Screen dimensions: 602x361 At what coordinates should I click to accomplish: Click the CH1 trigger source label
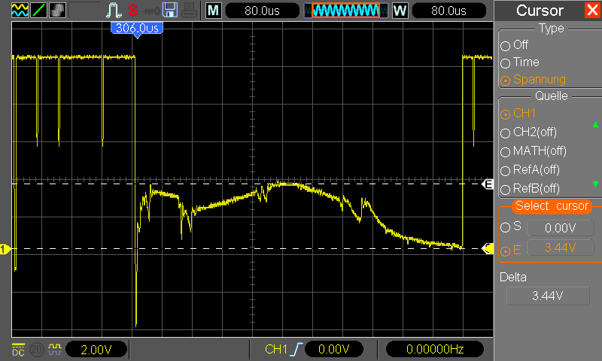[276, 349]
